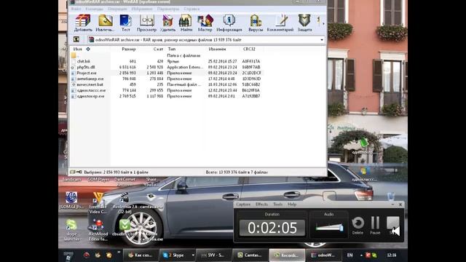Viewport: 466px width, 262px height.
Task: Click the red circular quick launch icon
Action: [x=87, y=255]
